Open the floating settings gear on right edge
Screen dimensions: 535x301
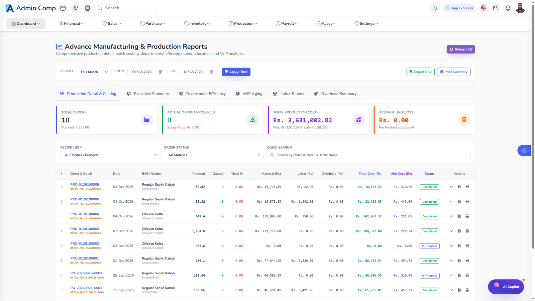point(524,150)
